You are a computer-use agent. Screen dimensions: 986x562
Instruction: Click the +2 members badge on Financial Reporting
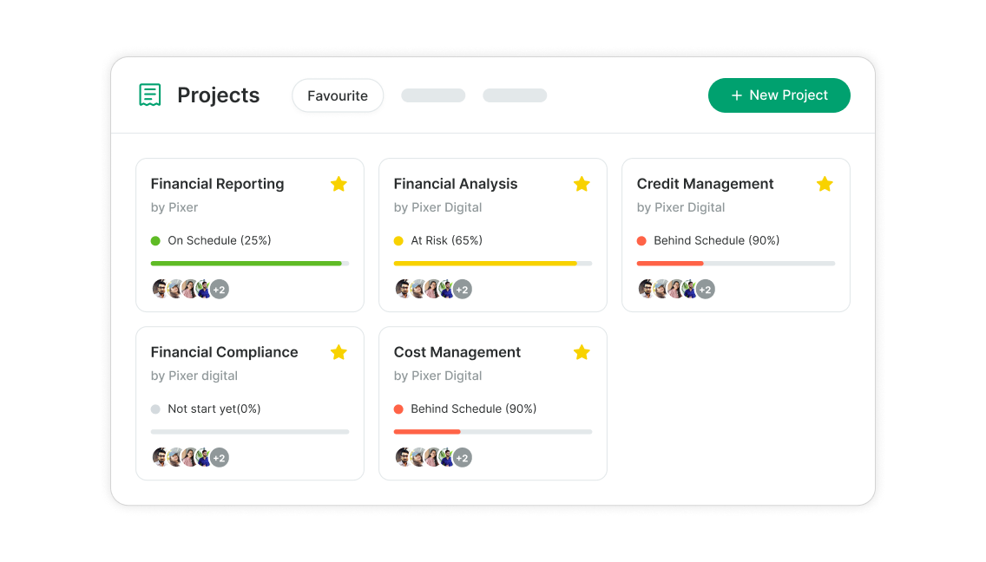219,289
